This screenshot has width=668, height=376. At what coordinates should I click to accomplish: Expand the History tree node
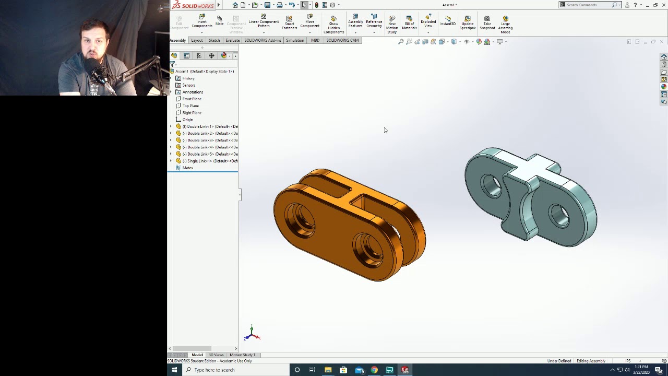coord(171,78)
